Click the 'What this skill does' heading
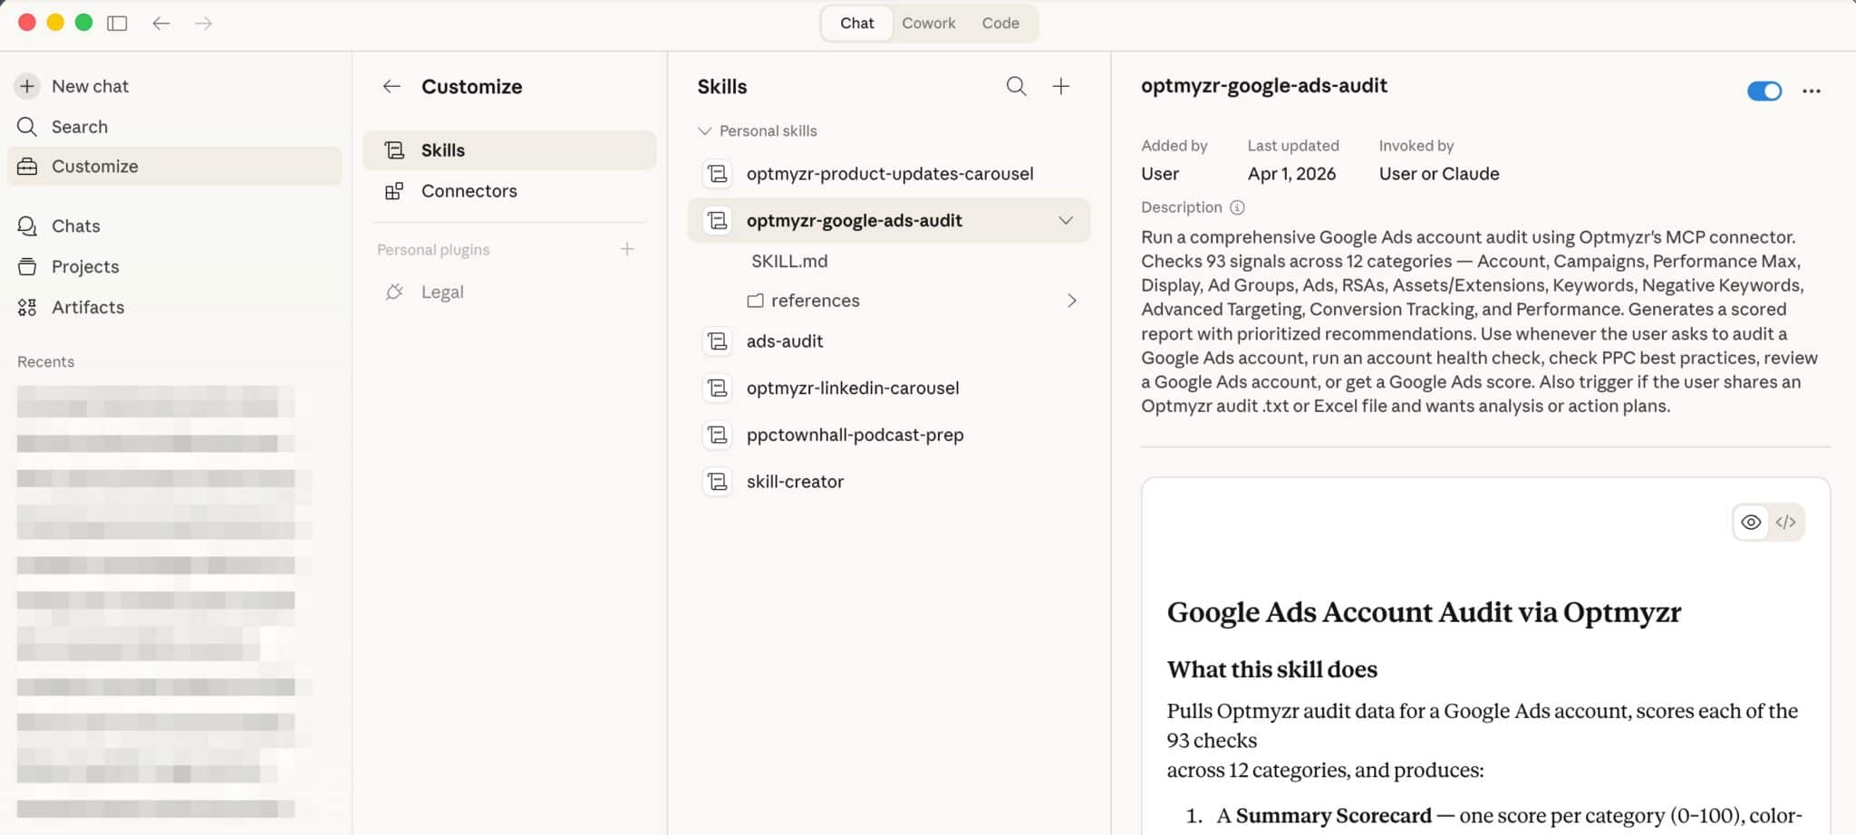The image size is (1856, 835). tap(1271, 670)
